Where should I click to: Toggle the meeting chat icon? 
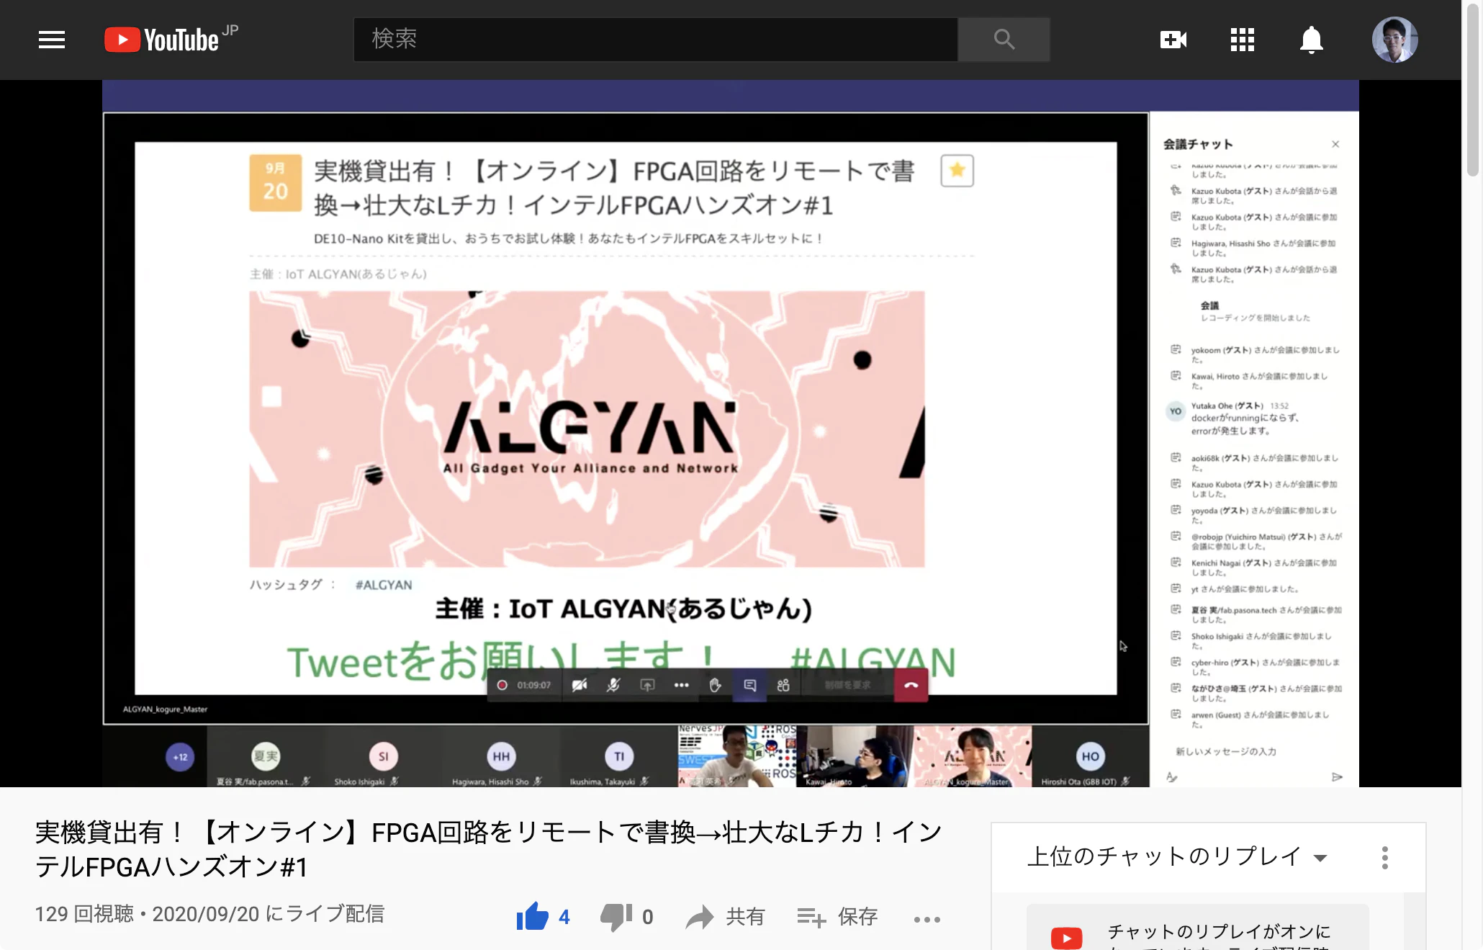click(x=749, y=685)
